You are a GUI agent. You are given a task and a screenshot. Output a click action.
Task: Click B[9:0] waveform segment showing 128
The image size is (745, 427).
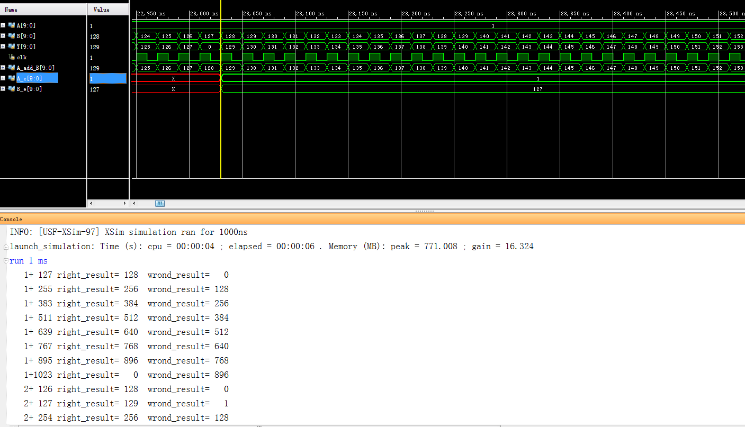[230, 36]
